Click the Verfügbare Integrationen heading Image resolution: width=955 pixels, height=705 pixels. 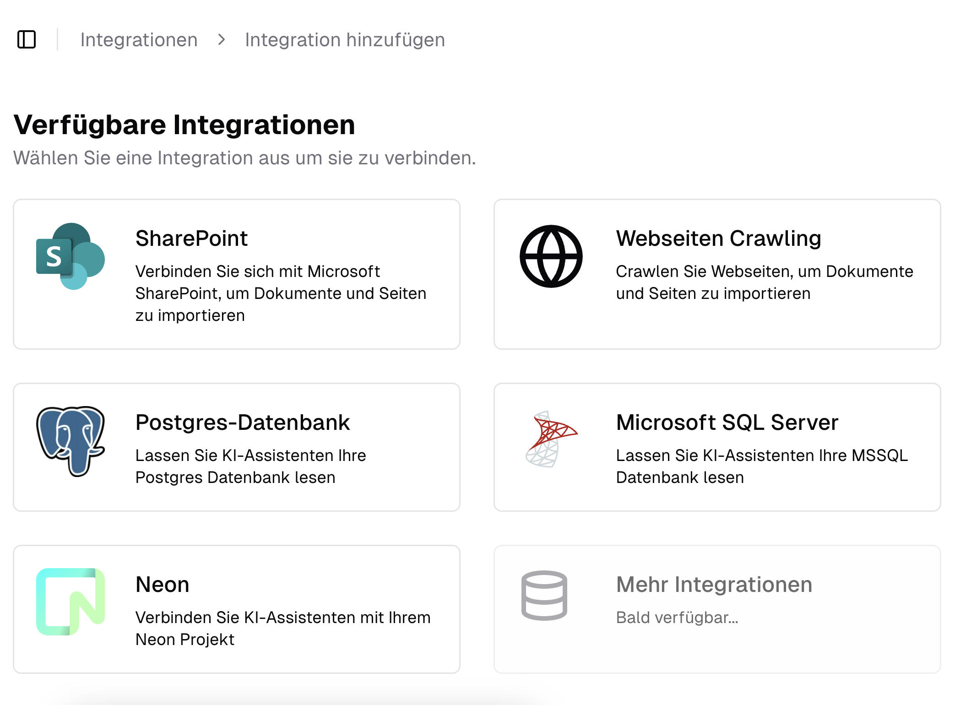(184, 125)
